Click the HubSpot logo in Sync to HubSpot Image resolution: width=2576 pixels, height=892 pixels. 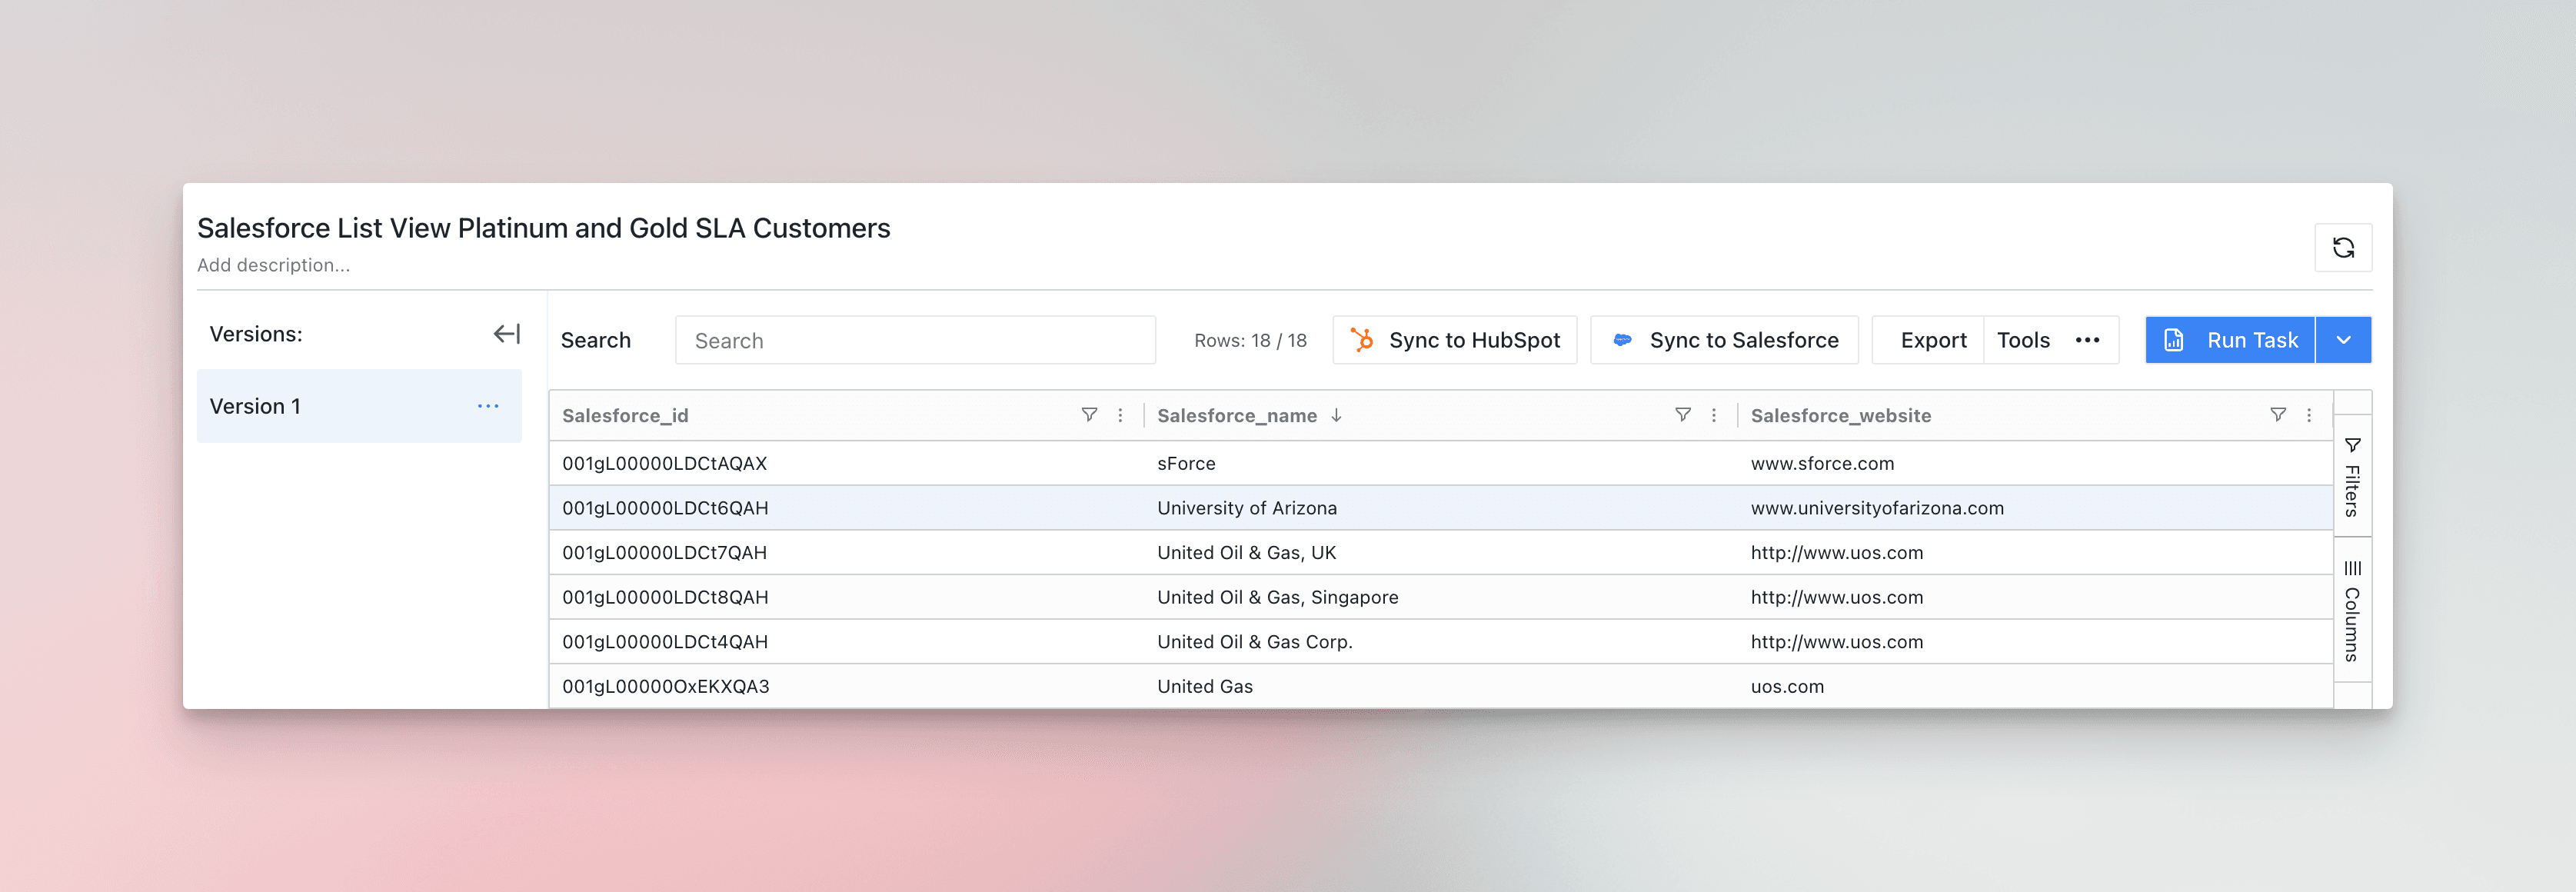pyautogui.click(x=1362, y=340)
